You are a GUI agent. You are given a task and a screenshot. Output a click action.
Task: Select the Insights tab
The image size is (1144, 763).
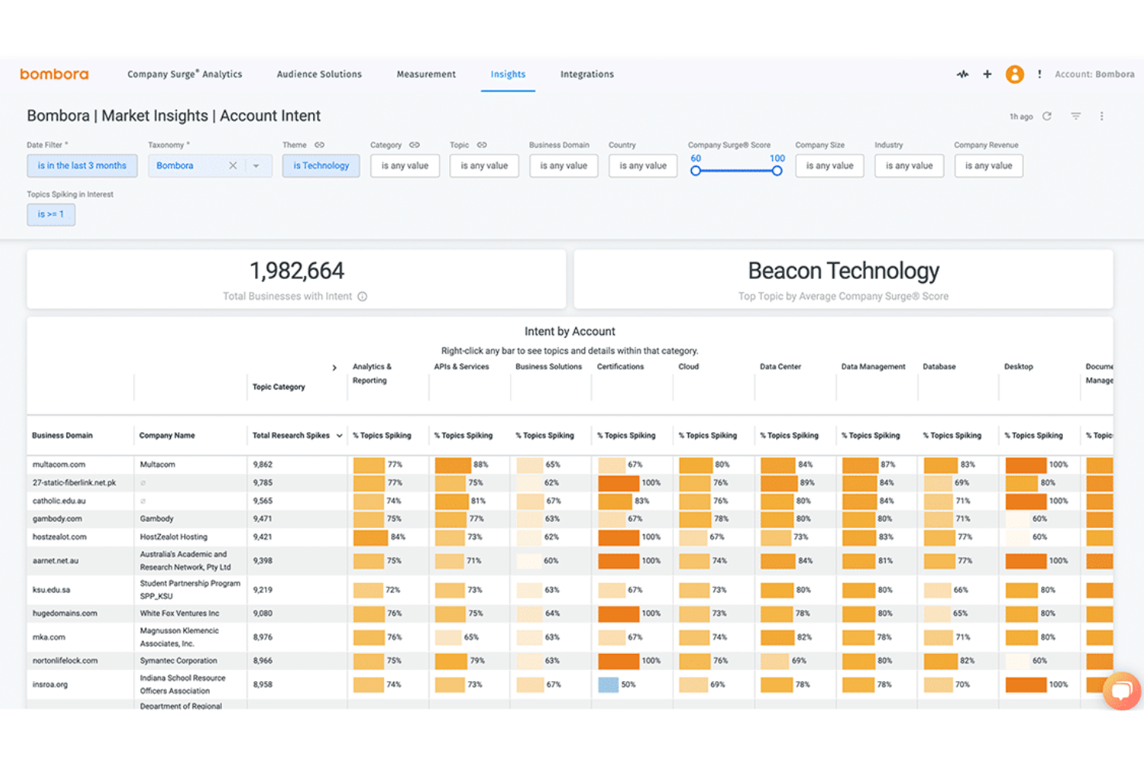pyautogui.click(x=508, y=74)
